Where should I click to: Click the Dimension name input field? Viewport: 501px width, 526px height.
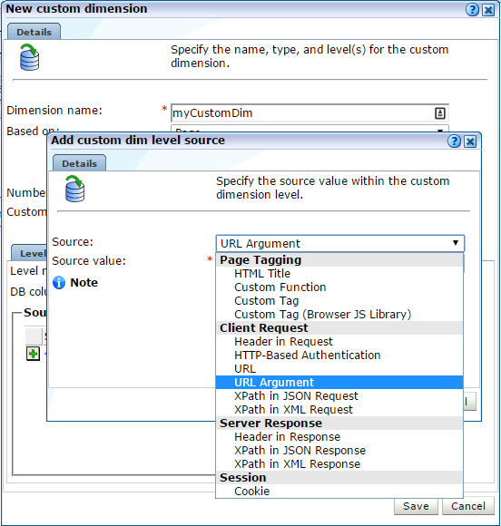point(309,113)
